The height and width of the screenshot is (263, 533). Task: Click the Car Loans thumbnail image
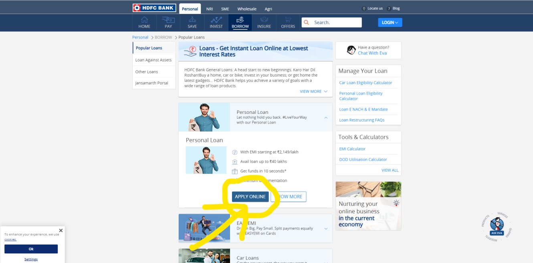(x=204, y=256)
